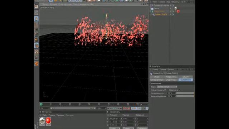Open the Texture menu in Materials panel
The image size is (229, 129).
pos(69,115)
